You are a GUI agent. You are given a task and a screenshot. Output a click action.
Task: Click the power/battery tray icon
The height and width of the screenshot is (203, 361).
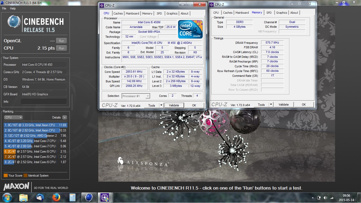pyautogui.click(x=319, y=197)
